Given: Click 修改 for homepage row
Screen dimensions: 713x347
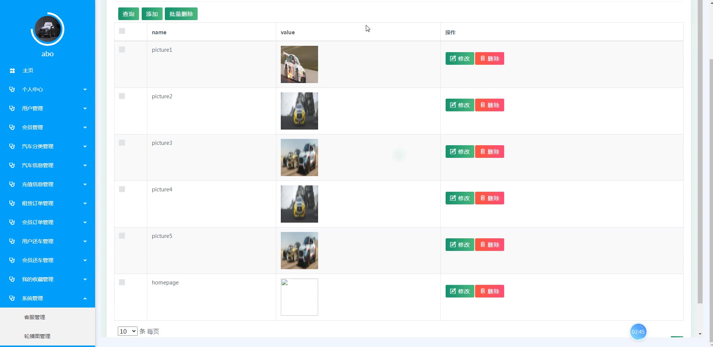Looking at the screenshot, I should [460, 291].
